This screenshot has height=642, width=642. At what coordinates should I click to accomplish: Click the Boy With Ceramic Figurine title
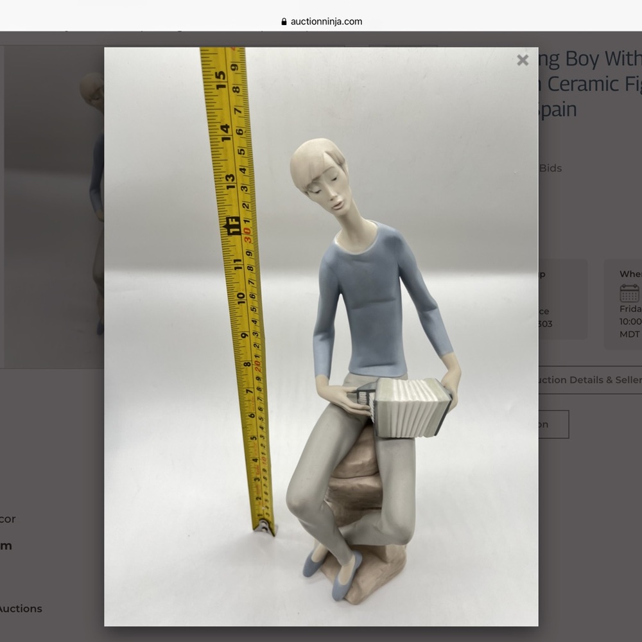click(590, 84)
